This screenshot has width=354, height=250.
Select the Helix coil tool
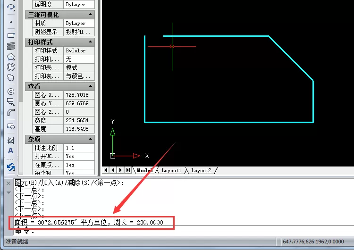pos(10,46)
